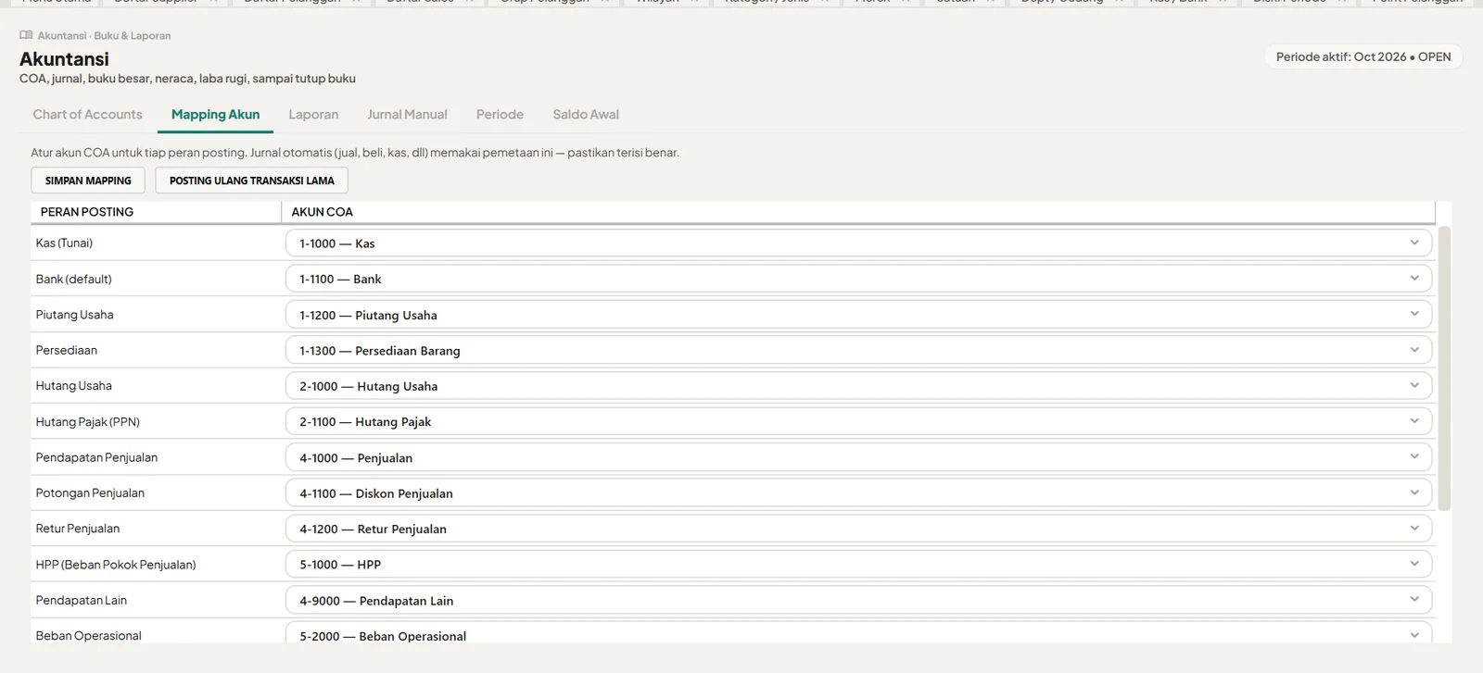Open the 4-1100 — Diskon Penjualan dropdown

click(858, 493)
